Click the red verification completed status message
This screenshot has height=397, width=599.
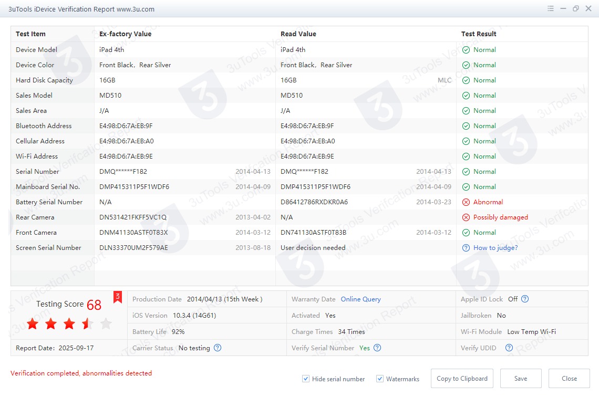coord(81,373)
